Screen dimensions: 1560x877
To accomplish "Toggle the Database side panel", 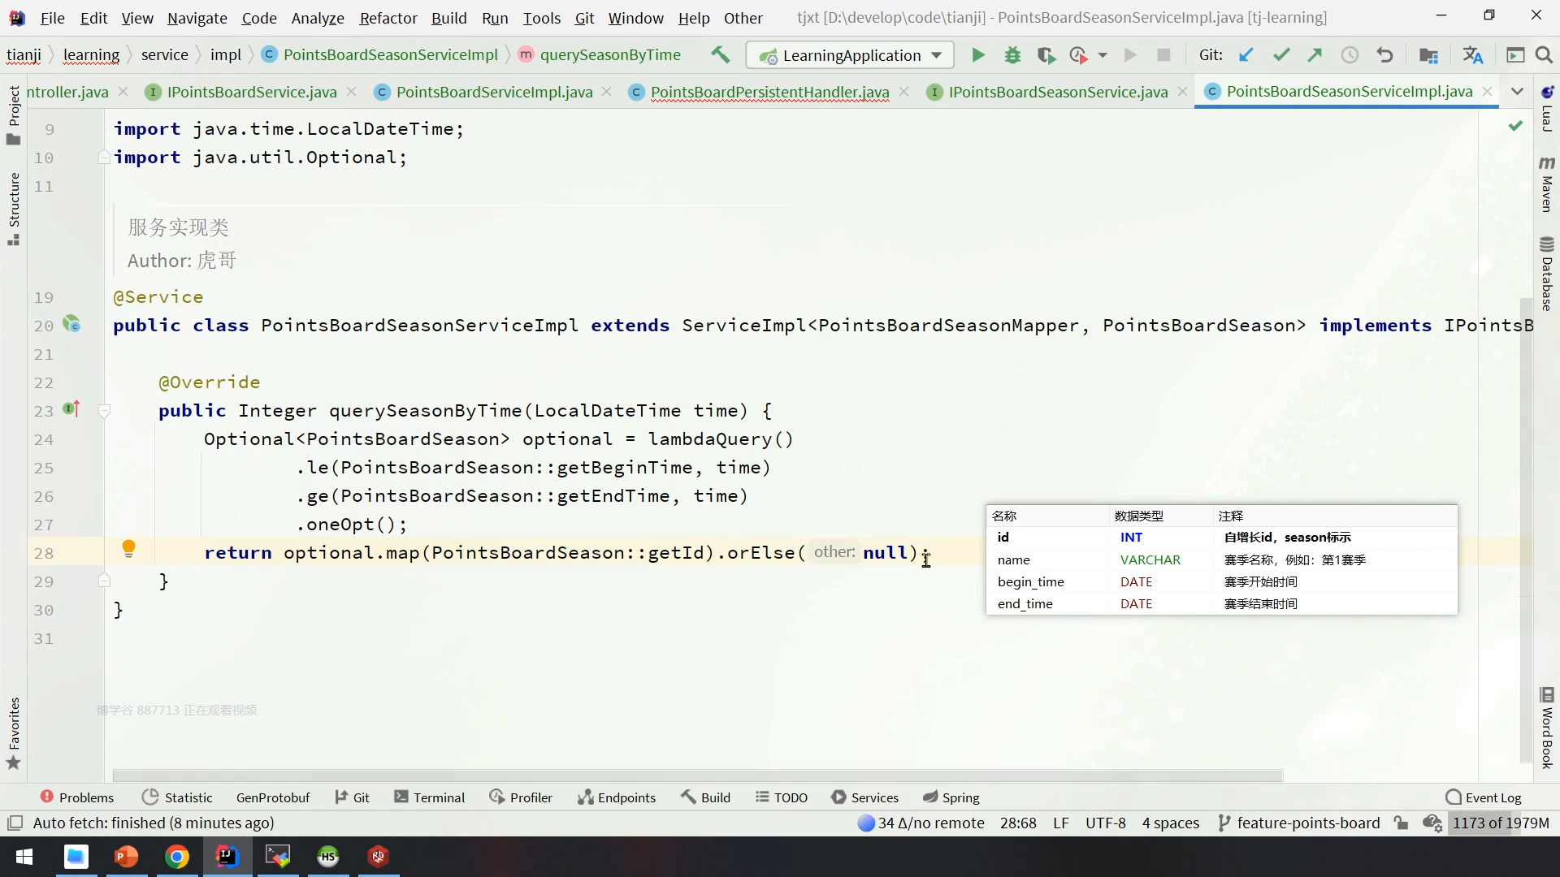I will point(1546,274).
